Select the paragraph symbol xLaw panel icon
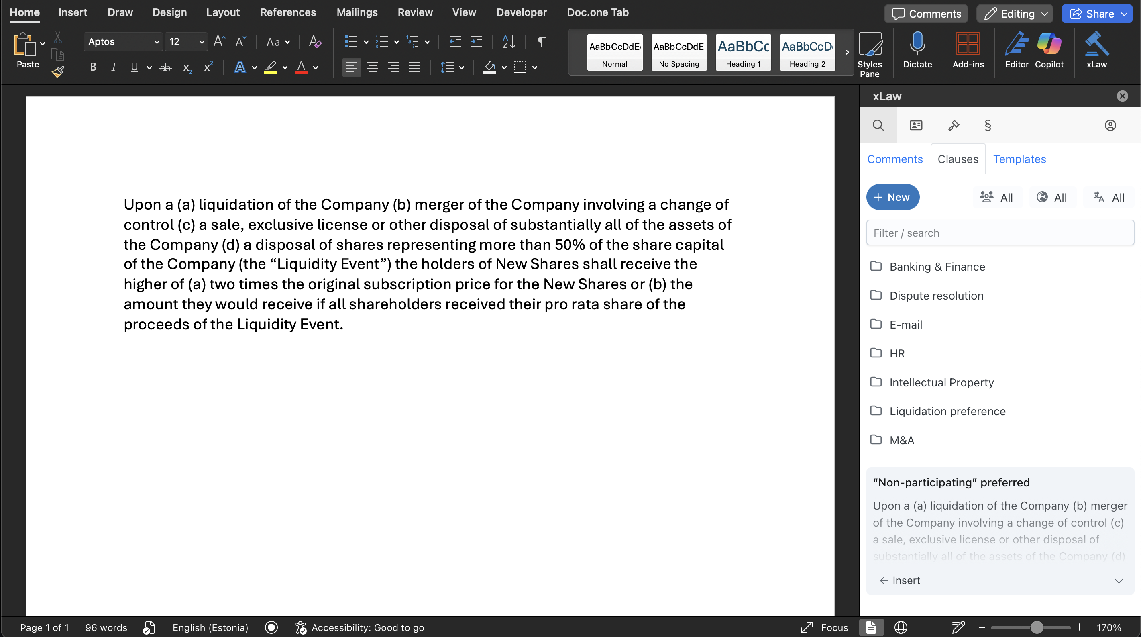This screenshot has width=1141, height=637. (987, 125)
